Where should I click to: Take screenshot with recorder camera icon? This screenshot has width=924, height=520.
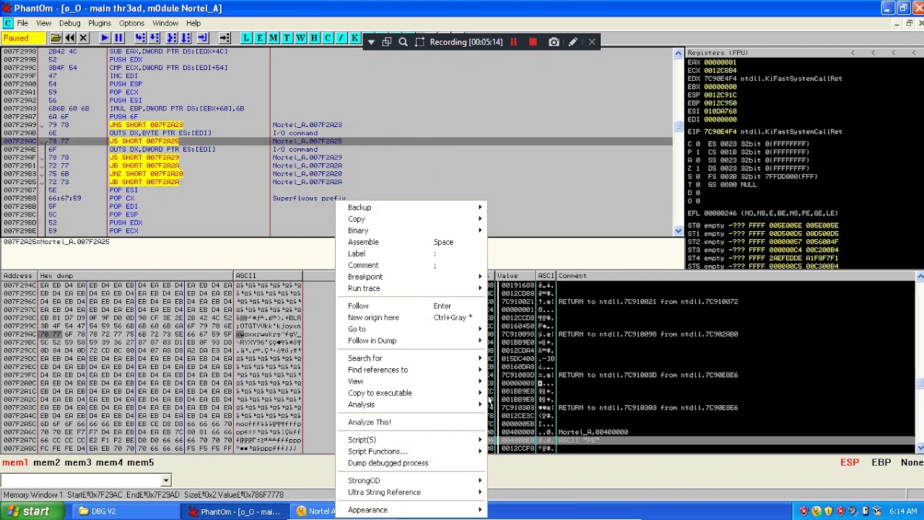554,42
